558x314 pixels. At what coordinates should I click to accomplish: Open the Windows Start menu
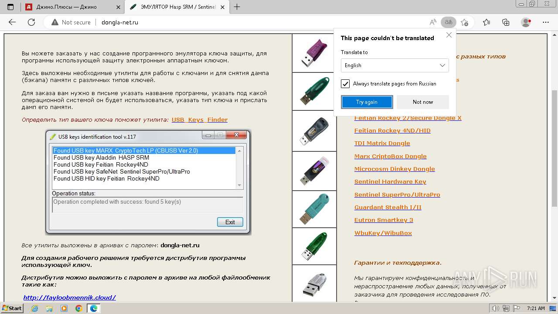[x=12, y=308]
